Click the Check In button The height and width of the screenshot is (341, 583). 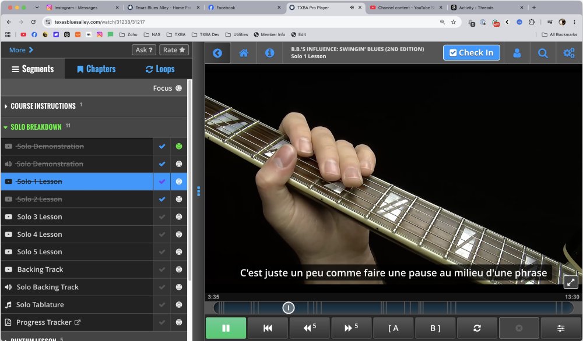[471, 53]
